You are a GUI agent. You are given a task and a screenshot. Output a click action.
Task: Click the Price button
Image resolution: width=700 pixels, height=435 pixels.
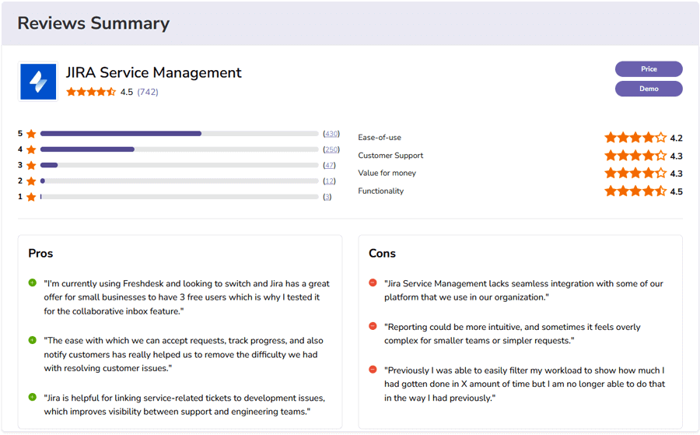[x=649, y=68]
